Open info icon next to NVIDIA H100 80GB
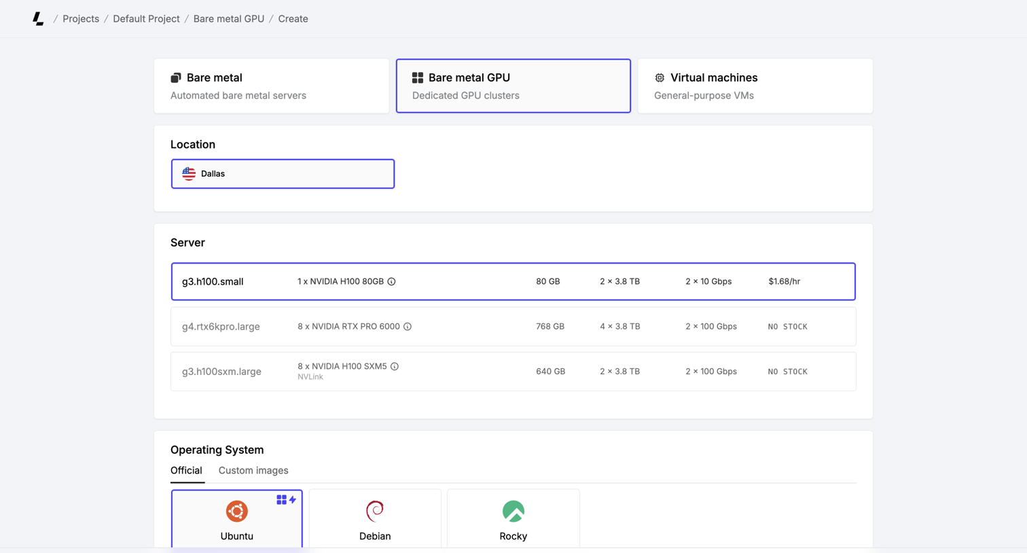 [x=391, y=281]
